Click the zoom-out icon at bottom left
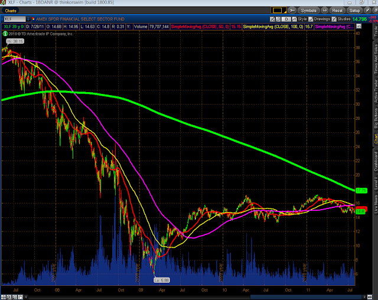 click(x=15, y=297)
